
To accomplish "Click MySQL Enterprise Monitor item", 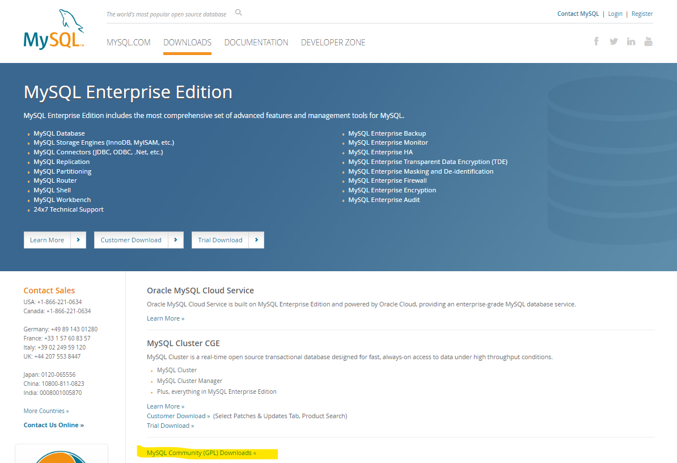I will [388, 142].
